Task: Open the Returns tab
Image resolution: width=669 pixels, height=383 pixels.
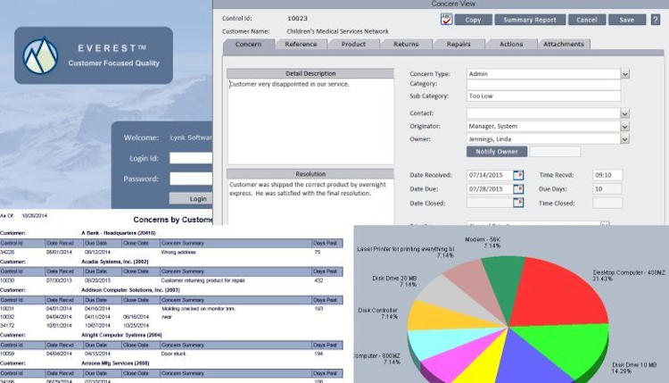Action: point(406,44)
